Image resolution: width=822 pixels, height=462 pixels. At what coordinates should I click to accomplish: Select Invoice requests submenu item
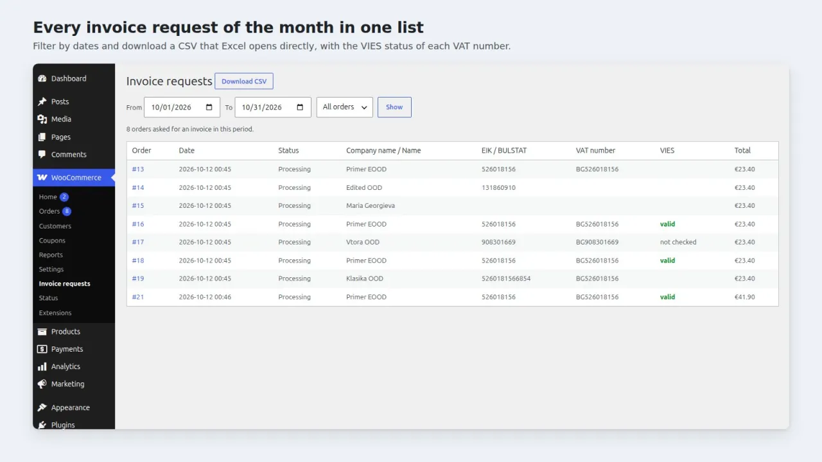pyautogui.click(x=65, y=284)
